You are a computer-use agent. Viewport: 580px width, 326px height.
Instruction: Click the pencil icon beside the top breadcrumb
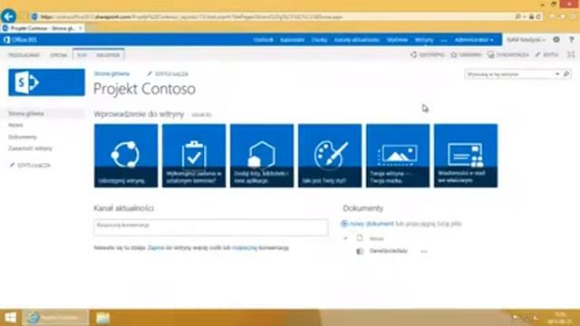coord(150,73)
